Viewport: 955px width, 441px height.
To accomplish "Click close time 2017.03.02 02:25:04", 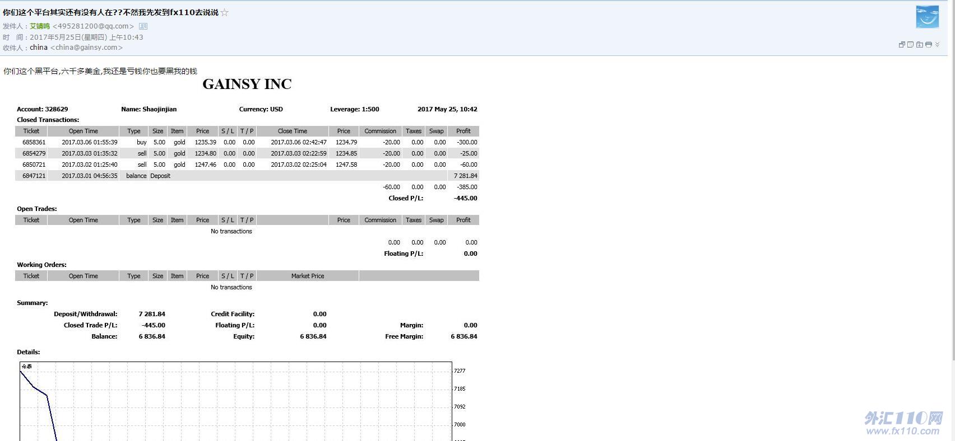I will click(299, 165).
